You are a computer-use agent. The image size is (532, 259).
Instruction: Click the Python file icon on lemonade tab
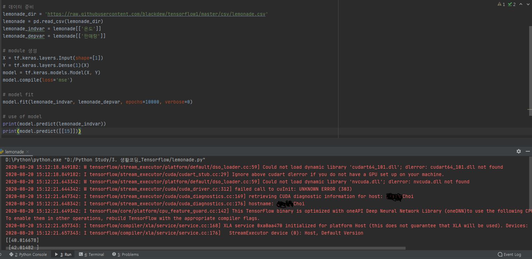2,152
